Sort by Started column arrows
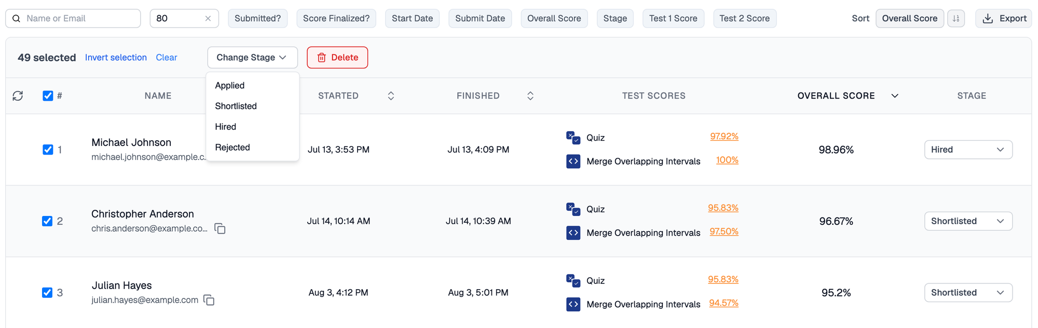Viewport: 1038px width, 328px height. click(x=391, y=96)
